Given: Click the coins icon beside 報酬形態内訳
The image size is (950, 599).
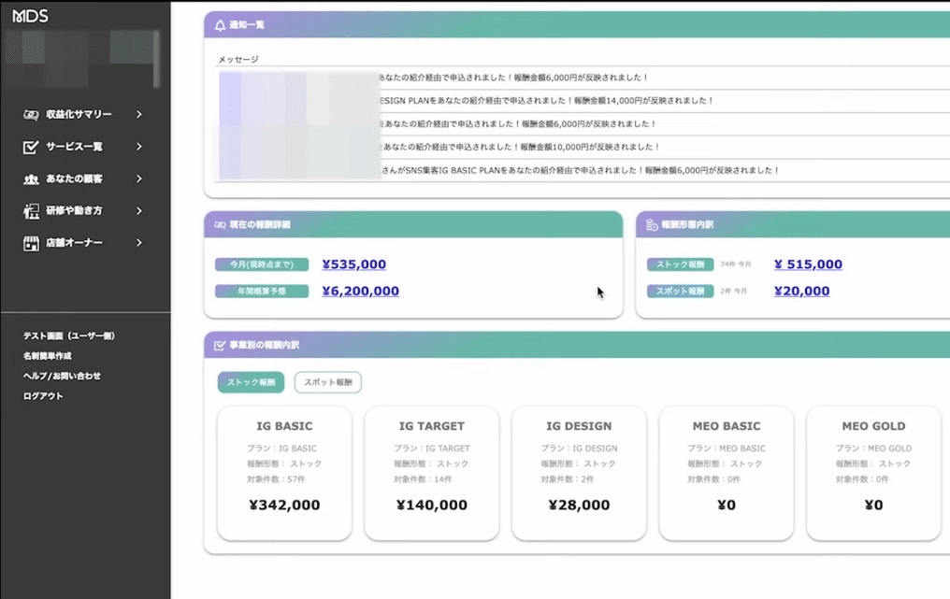Looking at the screenshot, I should pos(652,224).
